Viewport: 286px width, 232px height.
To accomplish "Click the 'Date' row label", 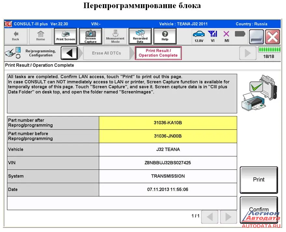I will click(x=13, y=189).
